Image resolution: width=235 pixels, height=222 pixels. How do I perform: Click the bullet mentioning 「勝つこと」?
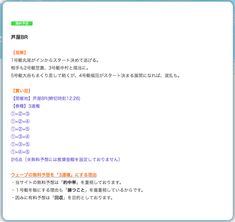point(78,190)
